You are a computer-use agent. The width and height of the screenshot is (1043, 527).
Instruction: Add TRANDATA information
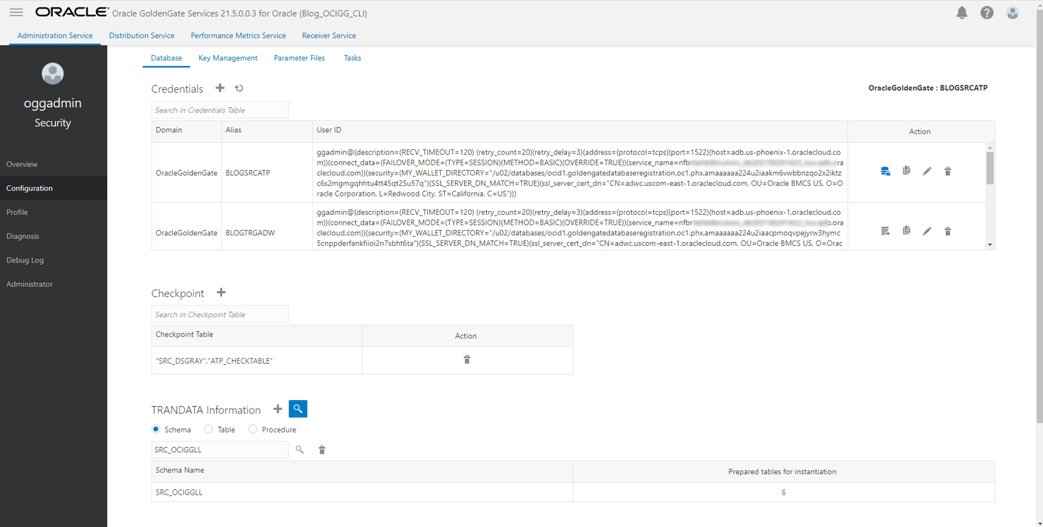pyautogui.click(x=278, y=409)
